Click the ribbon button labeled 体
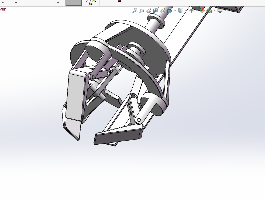Screen dimensions: 265x199 pos(91,2)
